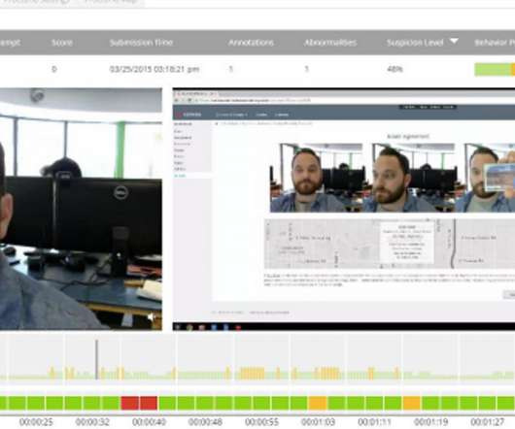The width and height of the screenshot is (515, 429).
Task: Select the 48% suspicion level value
Action: click(x=395, y=69)
